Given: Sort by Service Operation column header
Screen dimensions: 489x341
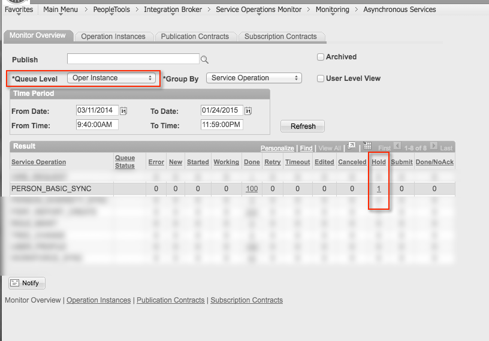Looking at the screenshot, I should 39,162.
